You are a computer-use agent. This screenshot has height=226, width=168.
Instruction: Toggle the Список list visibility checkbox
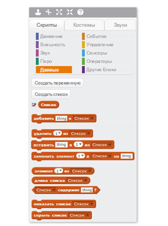pyautogui.click(x=34, y=105)
